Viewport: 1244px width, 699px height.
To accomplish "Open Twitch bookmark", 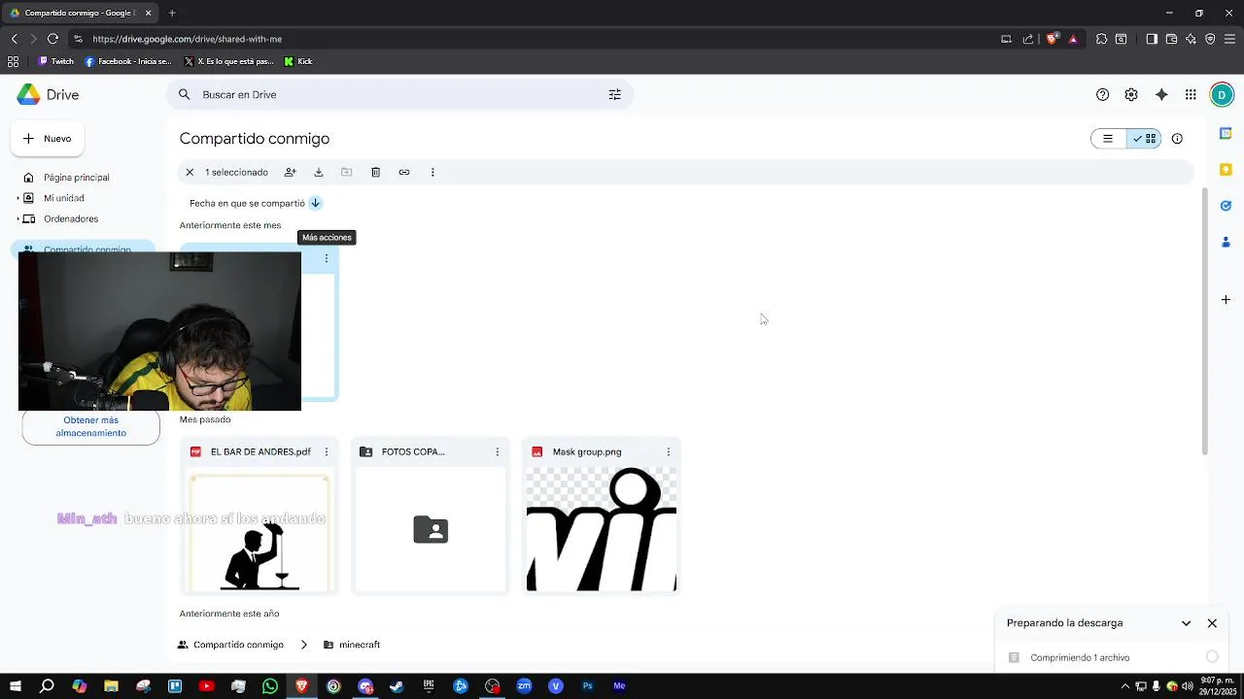I will click(55, 61).
